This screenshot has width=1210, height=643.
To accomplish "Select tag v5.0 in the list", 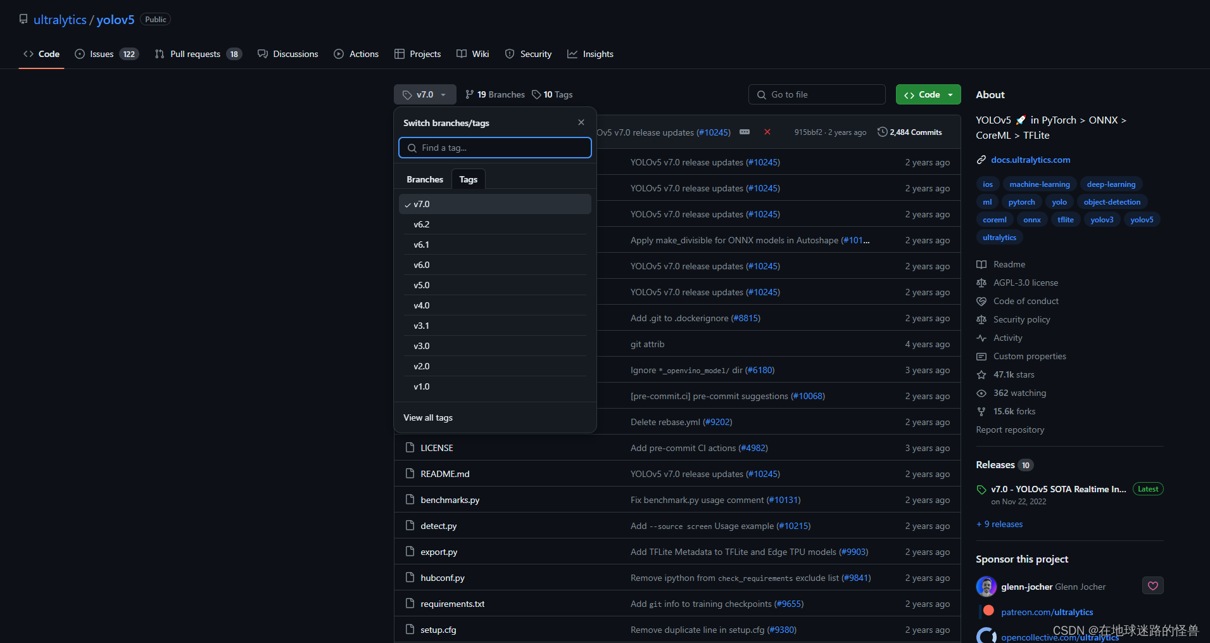I will tap(495, 285).
